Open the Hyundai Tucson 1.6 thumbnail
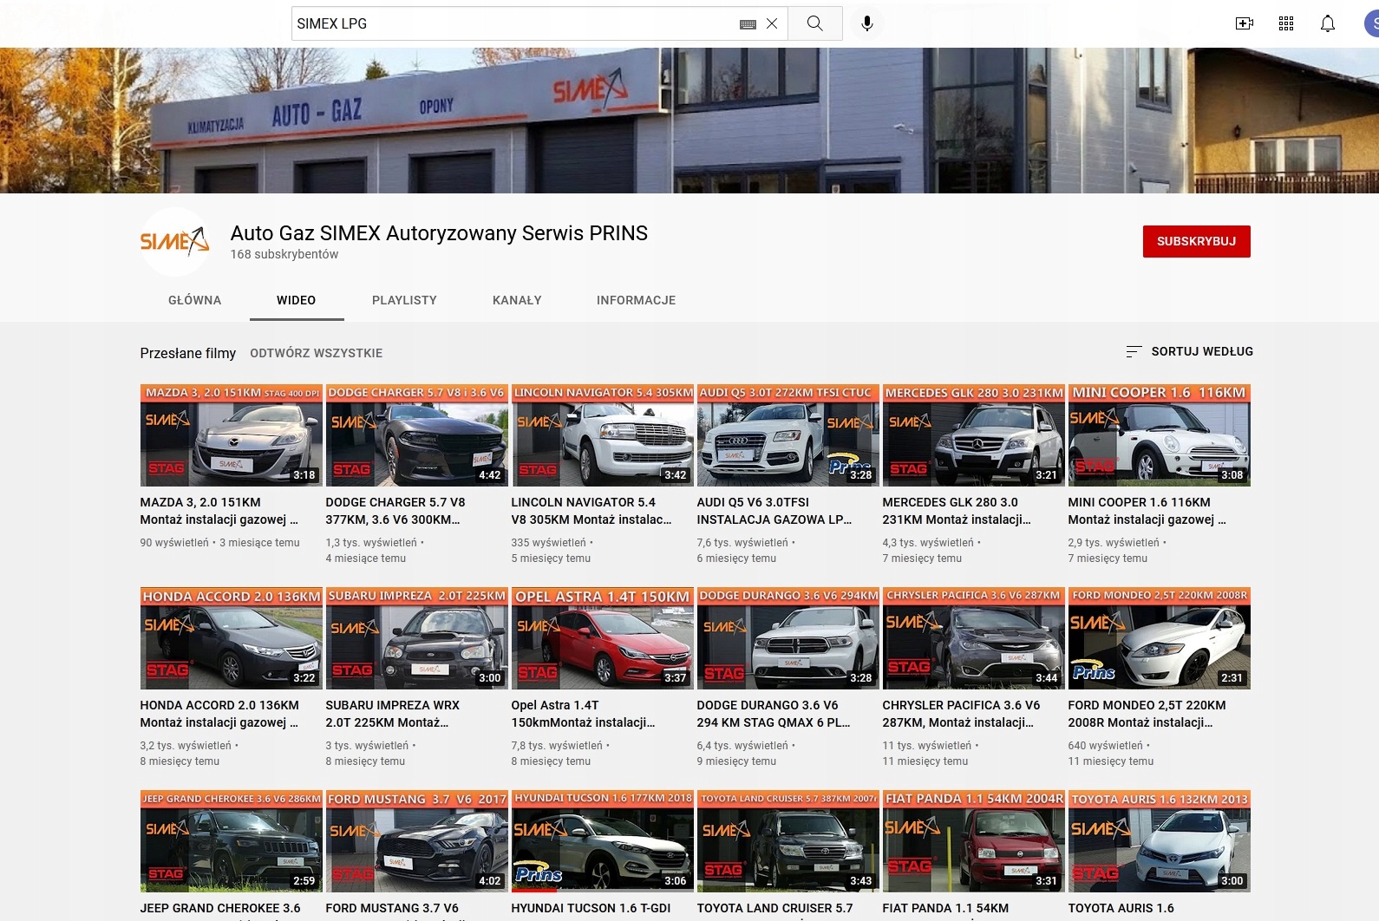Screen dimensions: 1379x921 coord(603,841)
